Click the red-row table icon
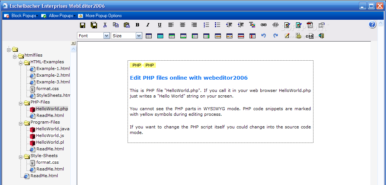The height and width of the screenshot is (185, 386). [x=241, y=36]
